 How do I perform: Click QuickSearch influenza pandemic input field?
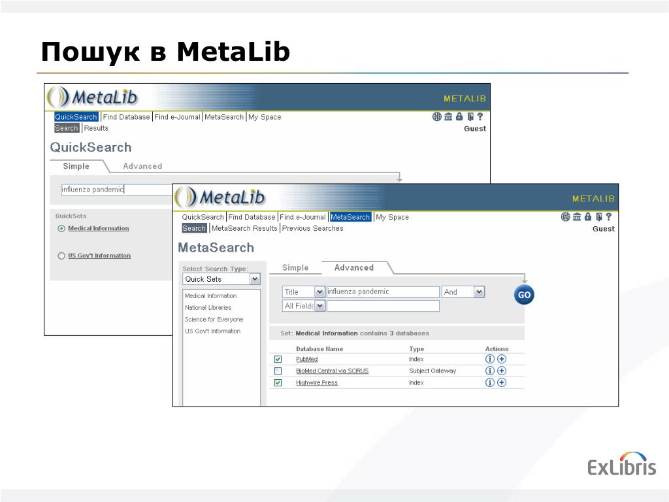[x=116, y=190]
